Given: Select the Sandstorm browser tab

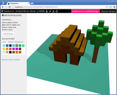Looking at the screenshot, I should [x=18, y=3].
